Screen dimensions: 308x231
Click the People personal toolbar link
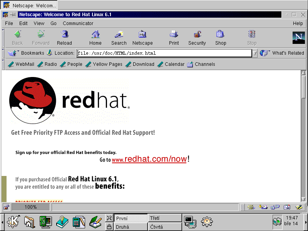pyautogui.click(x=71, y=64)
